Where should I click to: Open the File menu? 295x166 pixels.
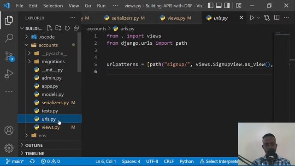(19, 6)
